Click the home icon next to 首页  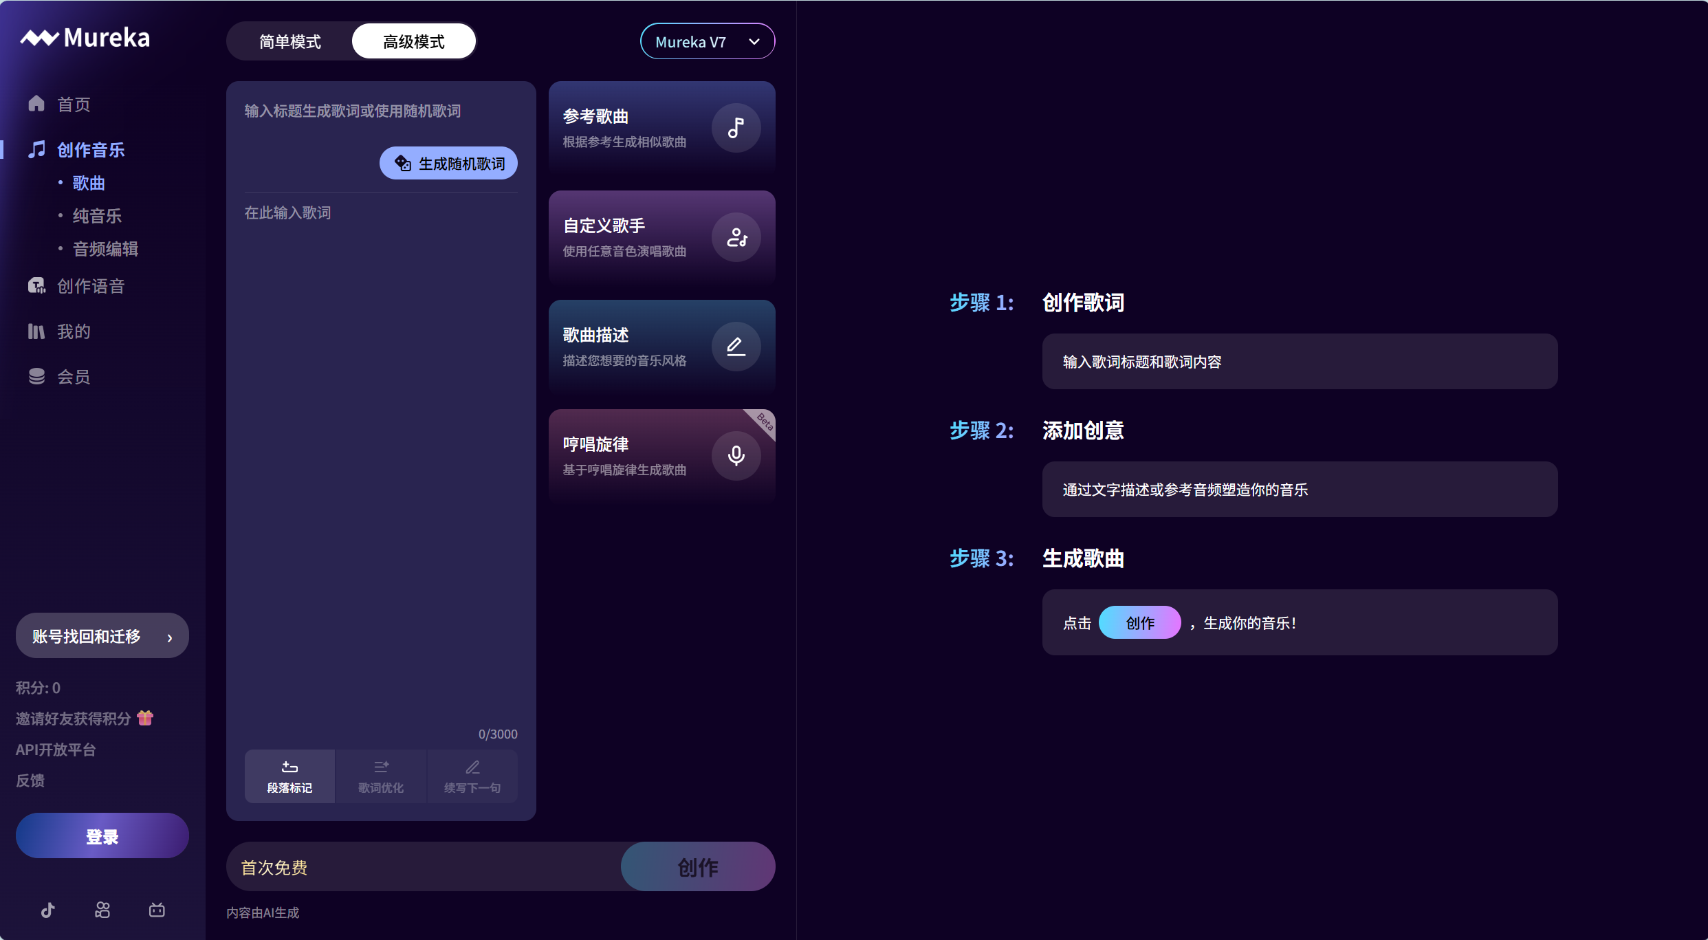36,104
